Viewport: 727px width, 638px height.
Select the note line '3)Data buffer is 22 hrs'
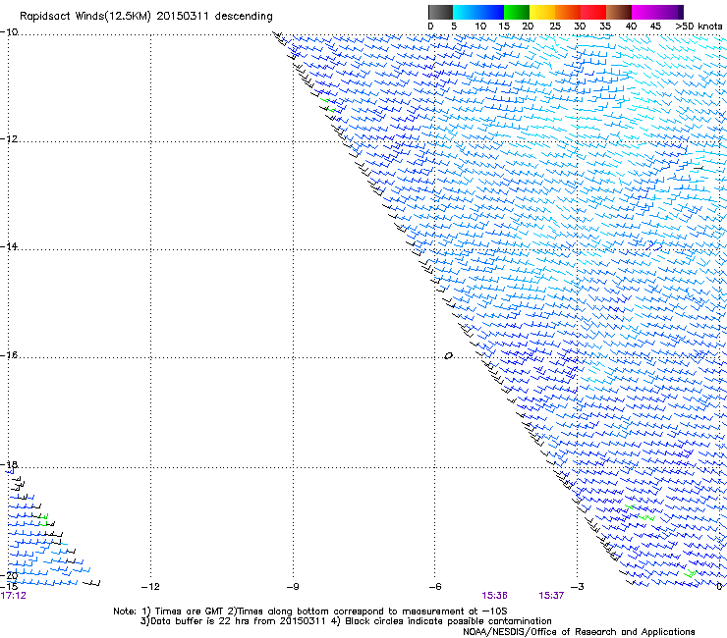[x=346, y=621]
